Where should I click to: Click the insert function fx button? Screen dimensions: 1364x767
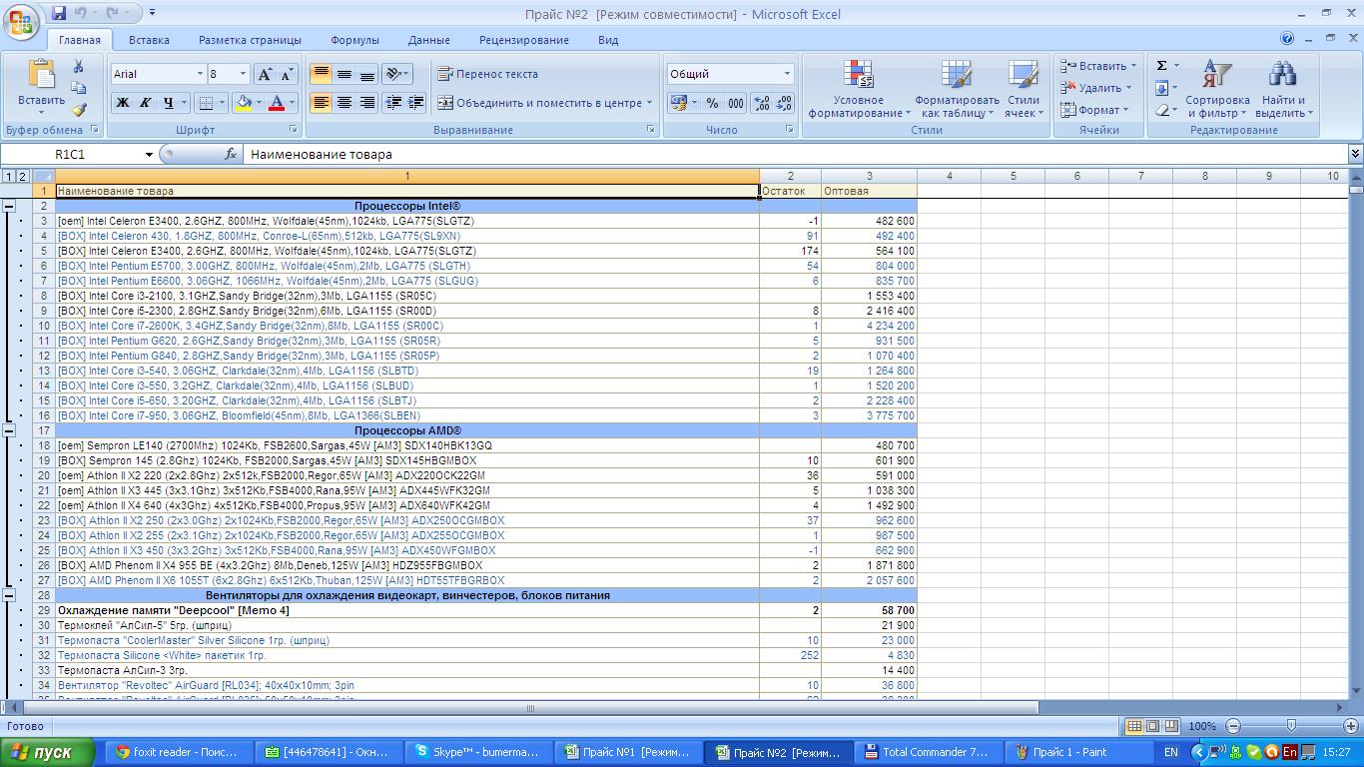click(x=231, y=155)
